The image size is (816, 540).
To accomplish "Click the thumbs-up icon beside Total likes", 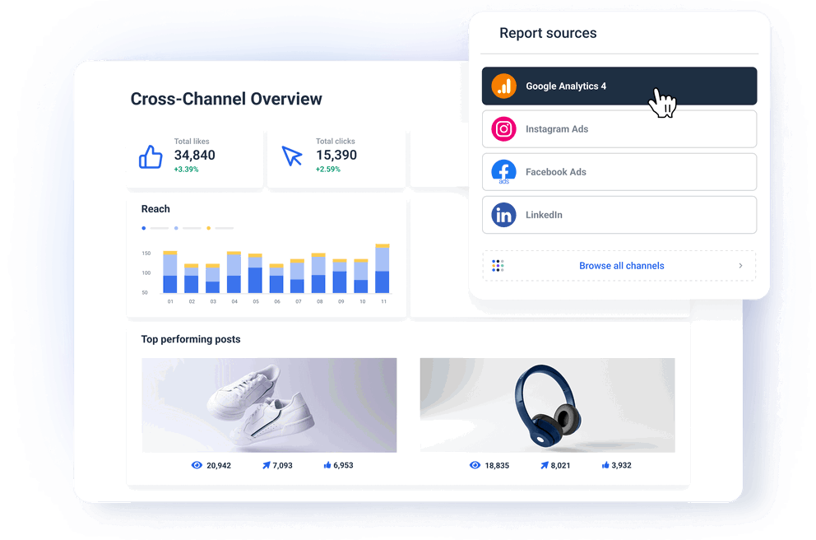I will (x=151, y=156).
